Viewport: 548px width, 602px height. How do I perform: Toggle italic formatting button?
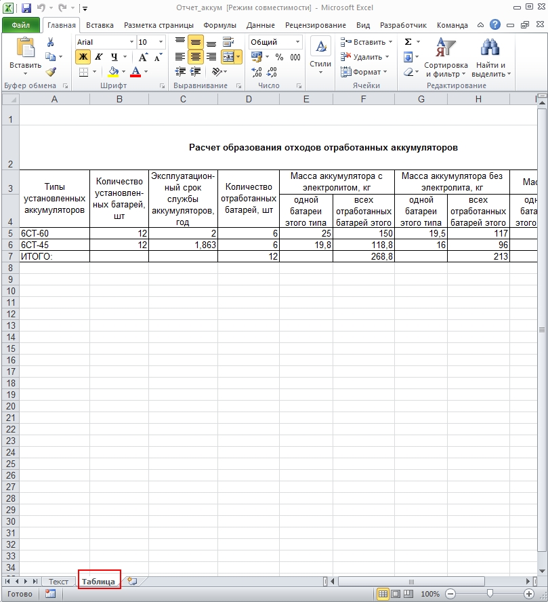click(x=98, y=57)
